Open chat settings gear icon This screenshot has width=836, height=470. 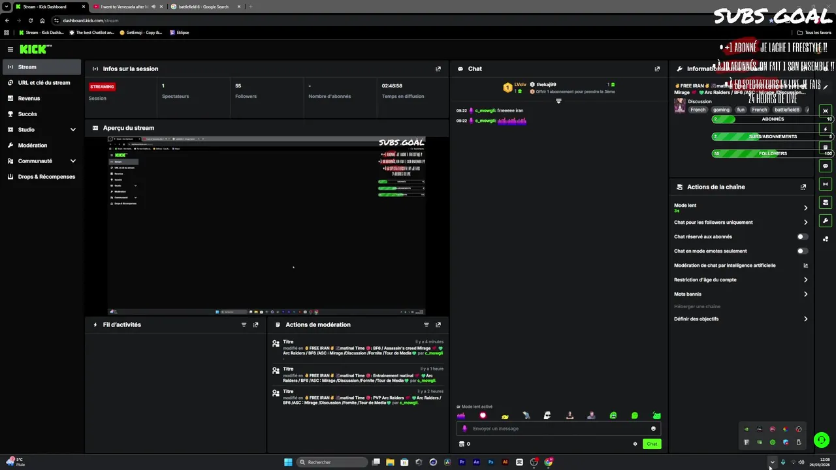635,444
